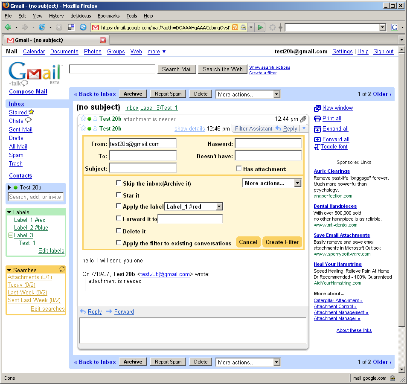
Task: Click the Filter Assistant button
Action: tap(253, 128)
